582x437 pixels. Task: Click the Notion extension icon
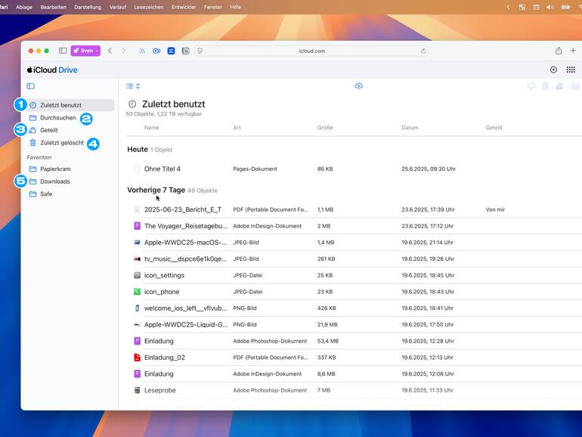click(186, 51)
